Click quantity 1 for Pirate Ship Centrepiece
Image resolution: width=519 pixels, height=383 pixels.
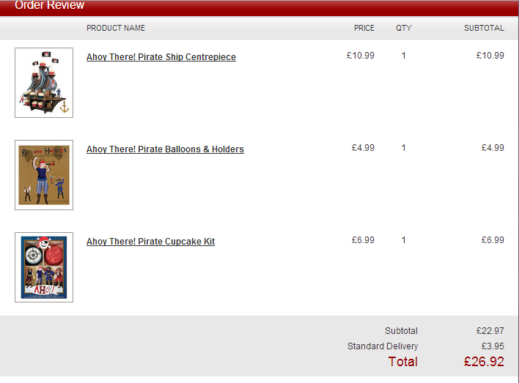tap(403, 56)
